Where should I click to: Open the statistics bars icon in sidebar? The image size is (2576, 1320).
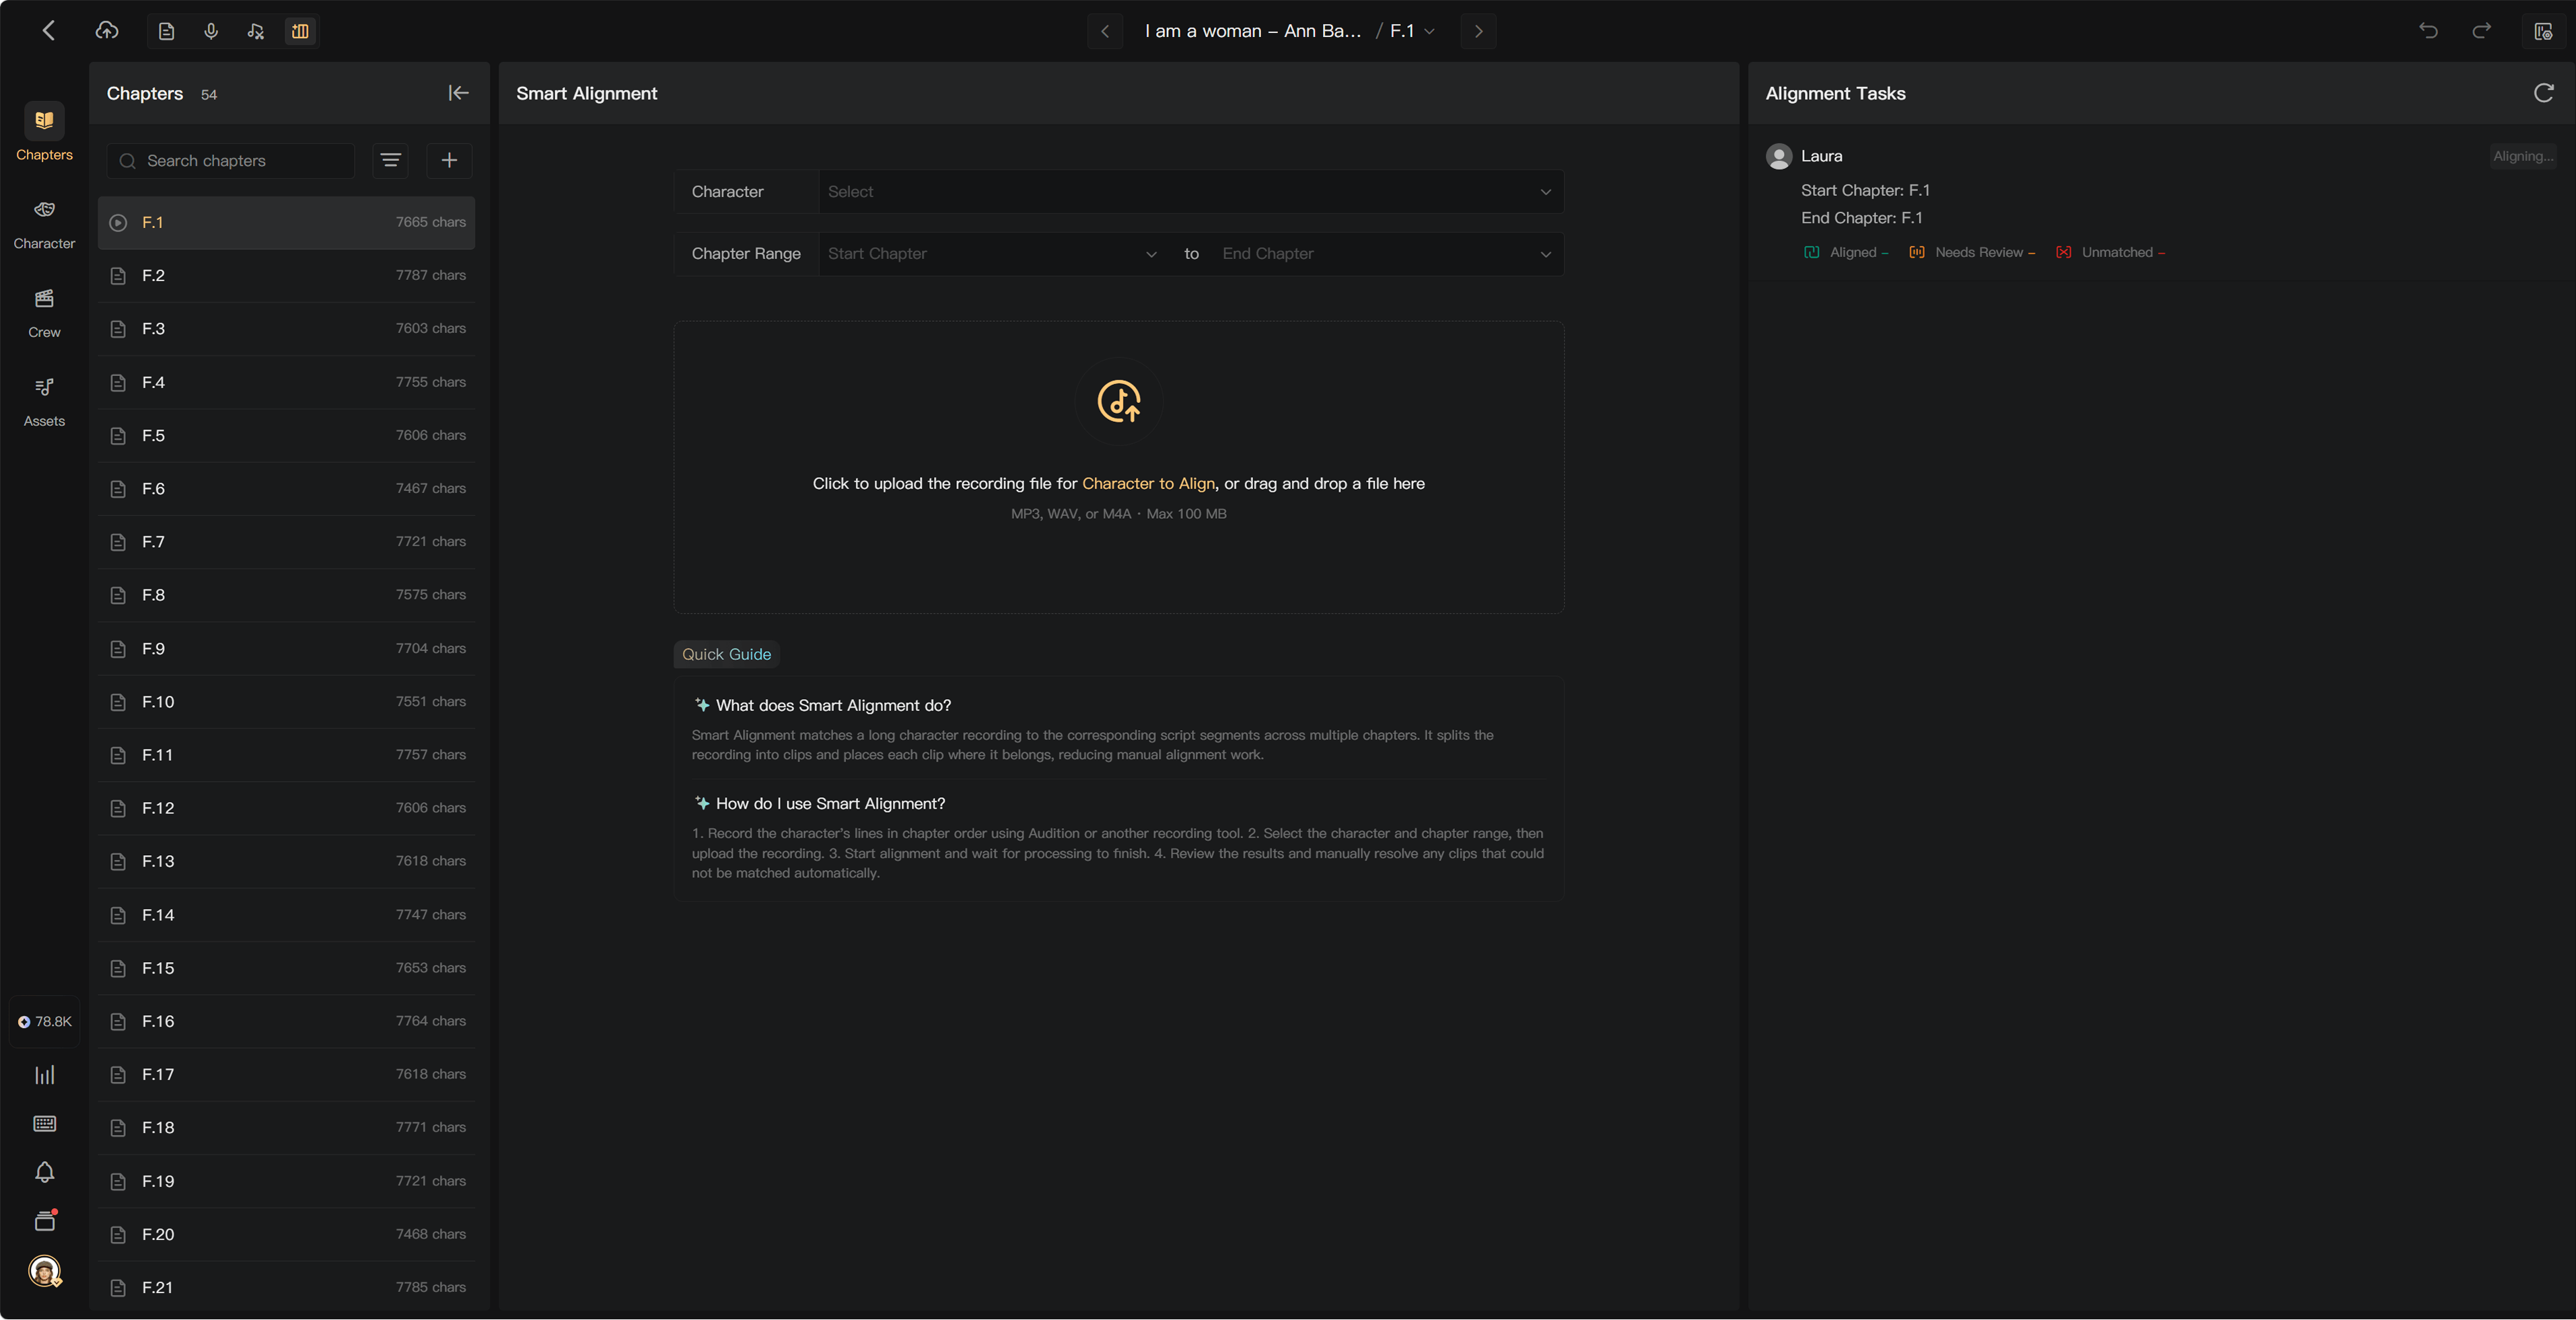(x=44, y=1075)
